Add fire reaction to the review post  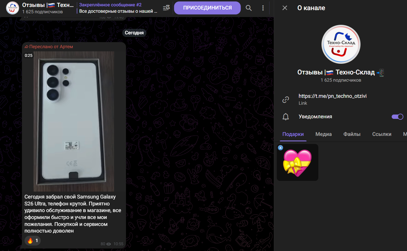click(33, 241)
